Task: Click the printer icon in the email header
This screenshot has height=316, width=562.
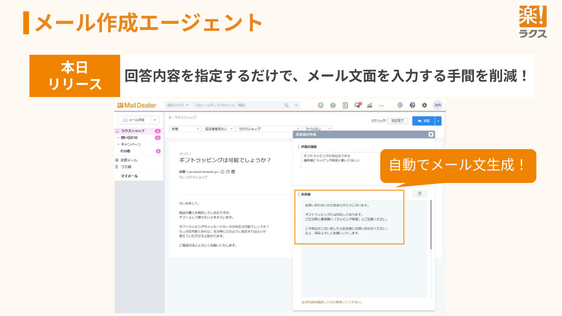Action: click(x=233, y=171)
